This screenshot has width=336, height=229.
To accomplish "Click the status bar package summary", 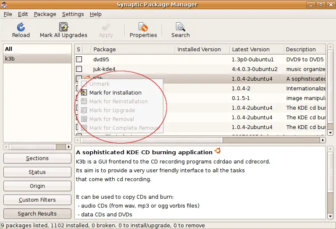I will click(x=103, y=226).
